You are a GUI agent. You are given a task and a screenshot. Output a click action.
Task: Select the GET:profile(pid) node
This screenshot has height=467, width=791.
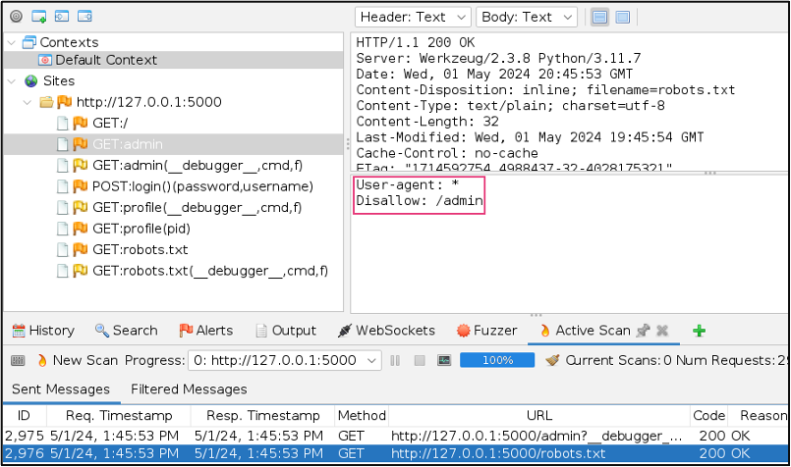click(141, 229)
